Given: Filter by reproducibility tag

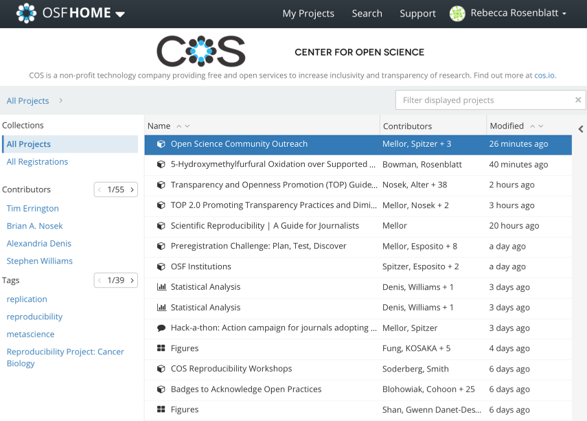Looking at the screenshot, I should [34, 317].
